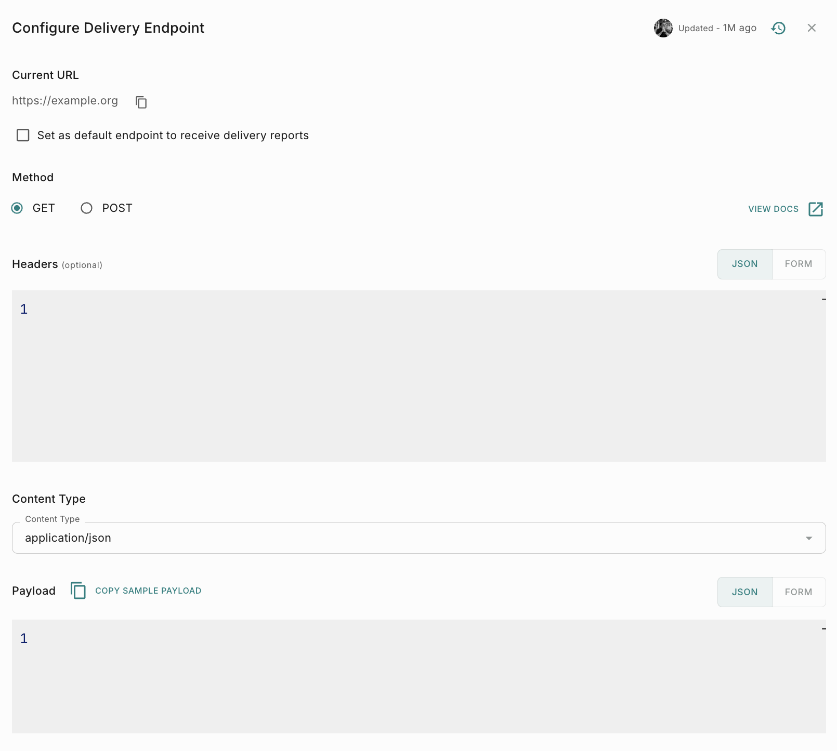Click the View Docs external link icon
The image size is (837, 751).
coord(816,209)
